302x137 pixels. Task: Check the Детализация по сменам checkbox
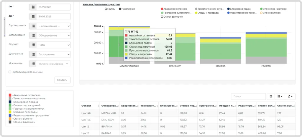(10, 72)
